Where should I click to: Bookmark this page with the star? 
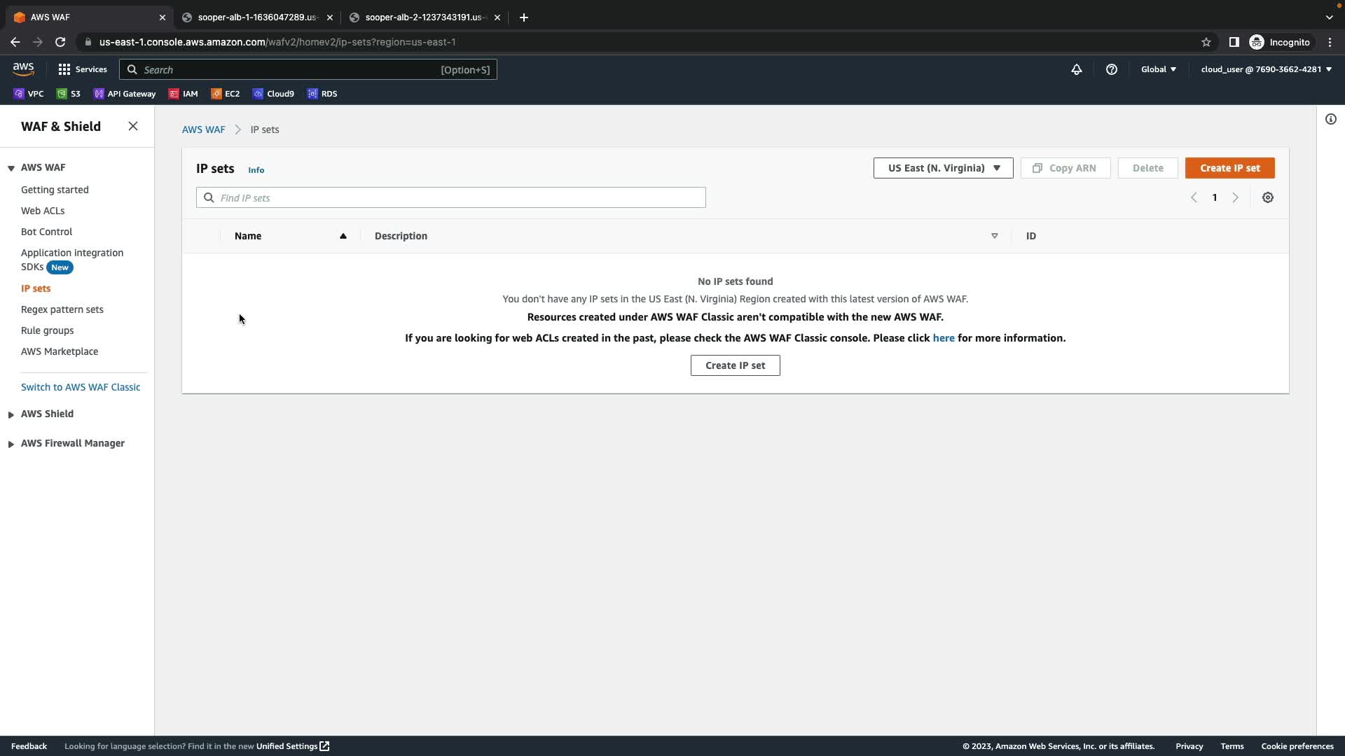coord(1206,42)
